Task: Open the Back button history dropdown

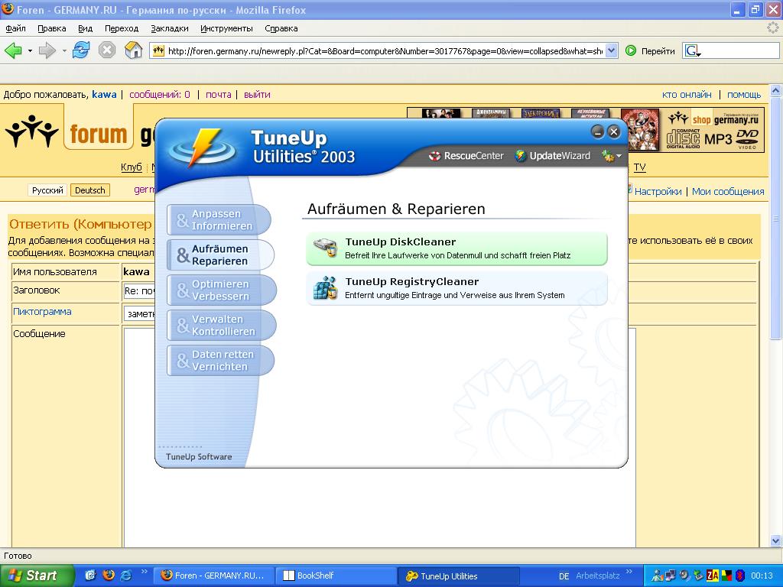Action: [x=30, y=51]
